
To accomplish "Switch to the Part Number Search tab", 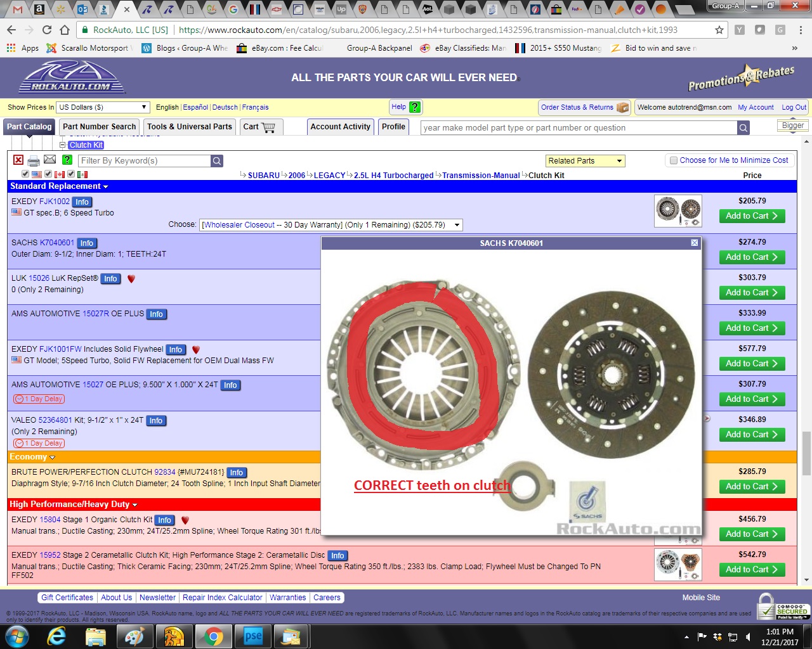I will click(x=99, y=127).
